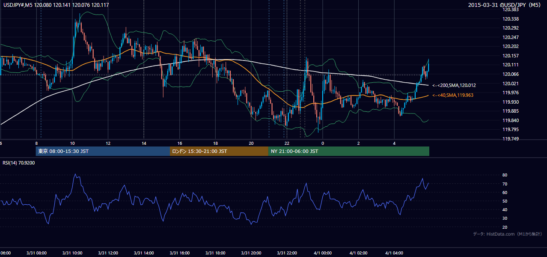Click the RSI scale value 40
547x257 pixels.
pos(505,209)
